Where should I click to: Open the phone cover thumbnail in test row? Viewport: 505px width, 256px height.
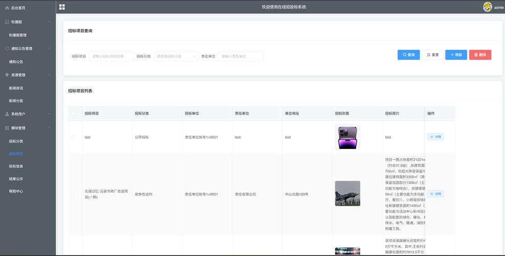pos(348,137)
